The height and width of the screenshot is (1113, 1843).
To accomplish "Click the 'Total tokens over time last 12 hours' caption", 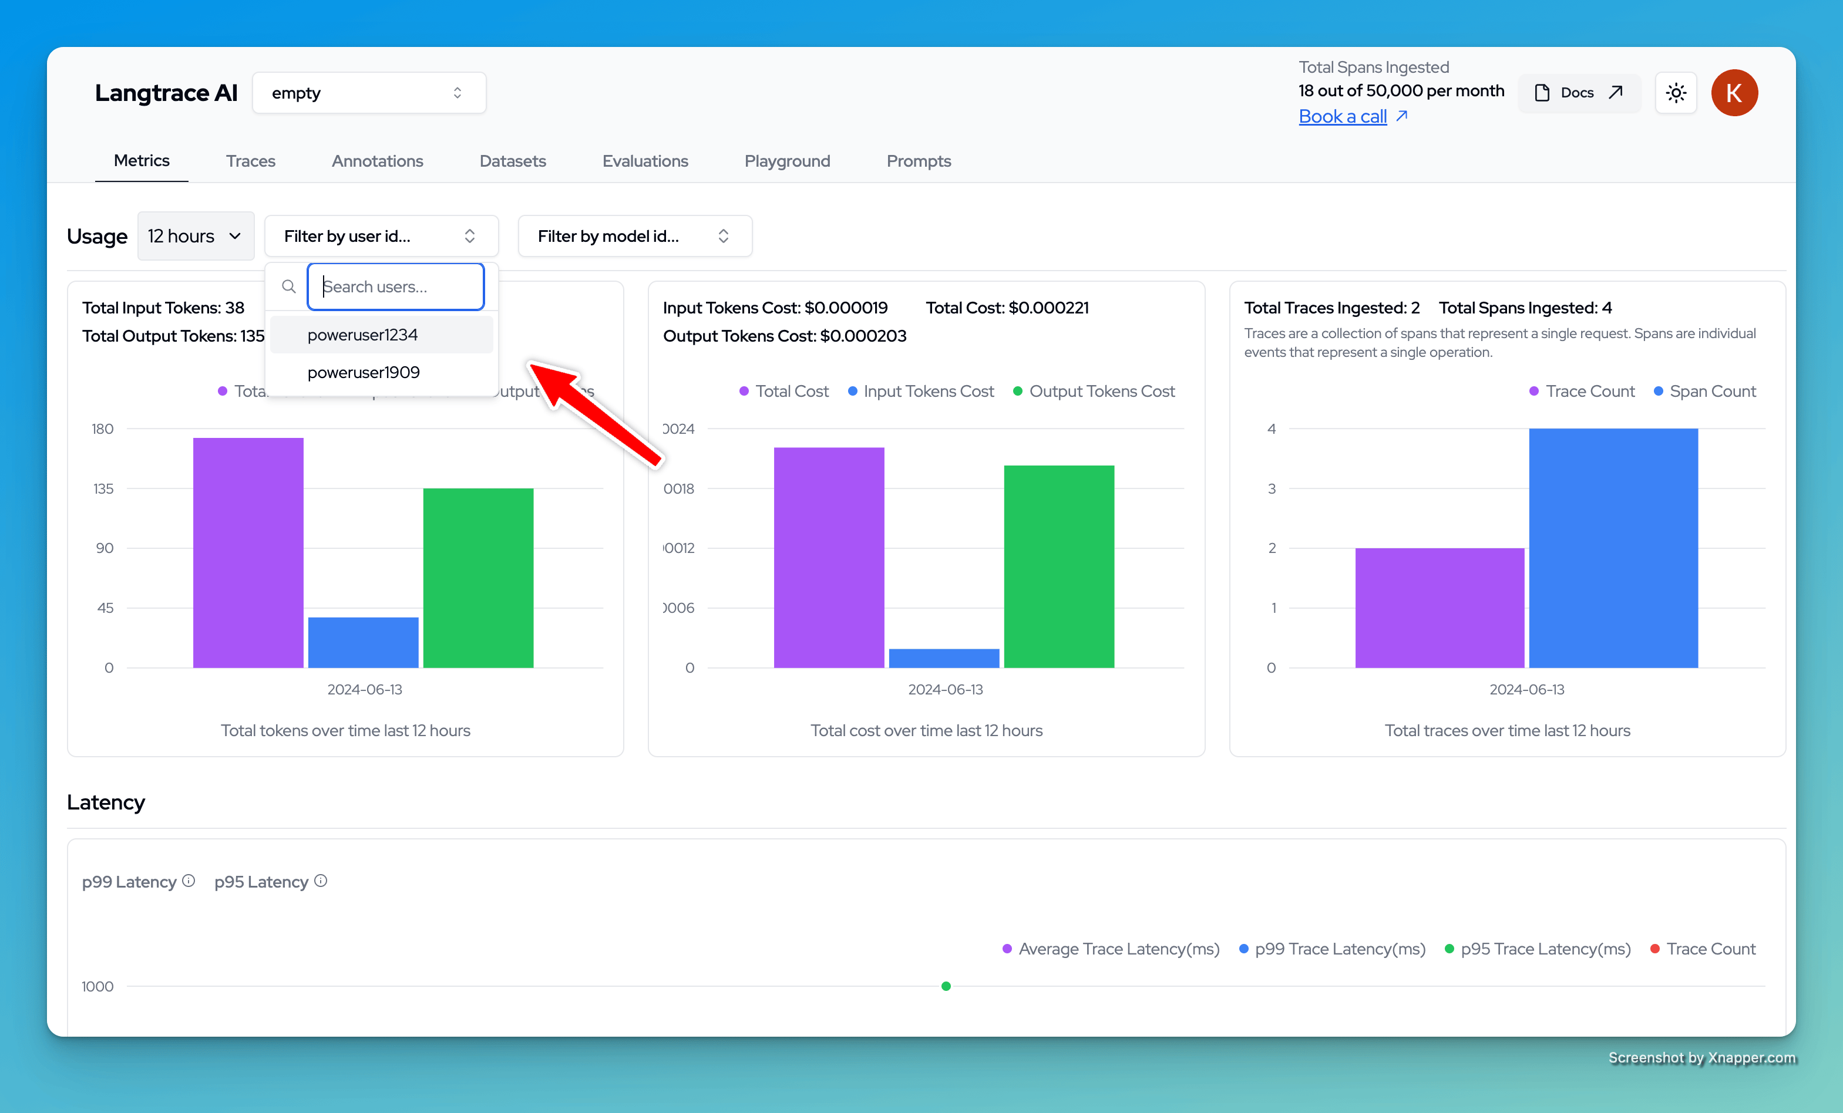I will pyautogui.click(x=345, y=730).
